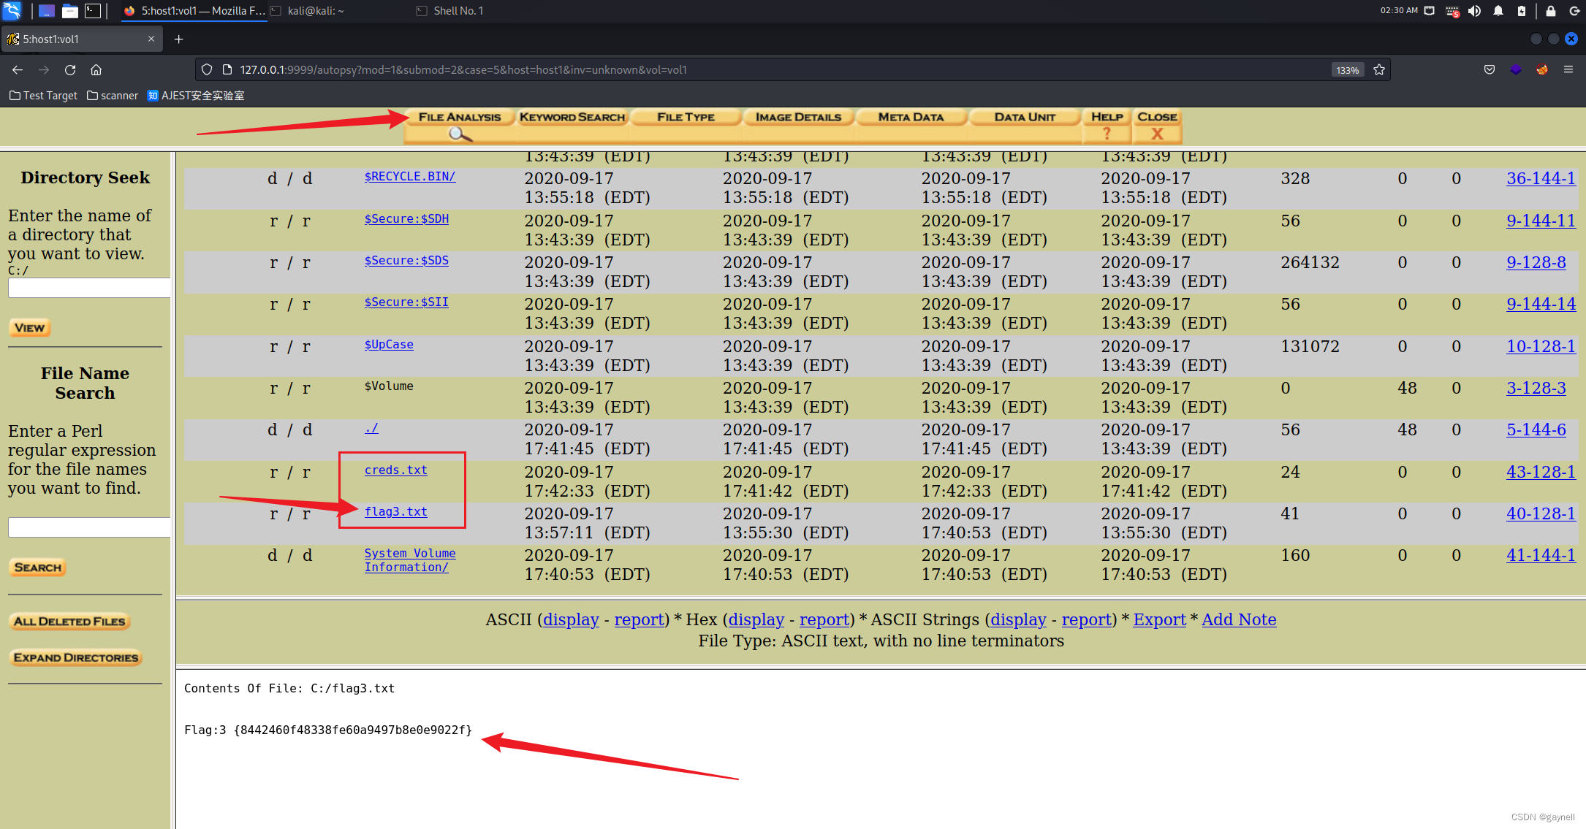Select the Shell No. 1 taskbar window

[449, 10]
